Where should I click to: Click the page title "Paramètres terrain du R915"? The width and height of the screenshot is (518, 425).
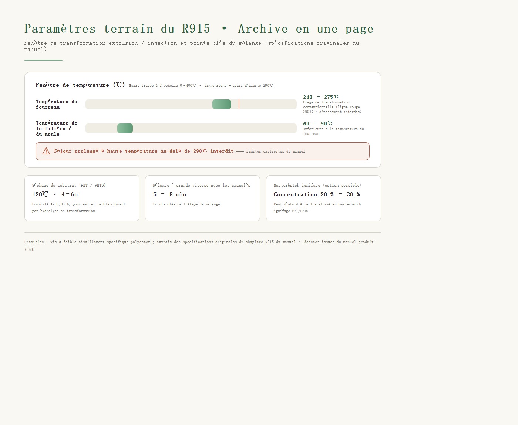pyautogui.click(x=117, y=28)
